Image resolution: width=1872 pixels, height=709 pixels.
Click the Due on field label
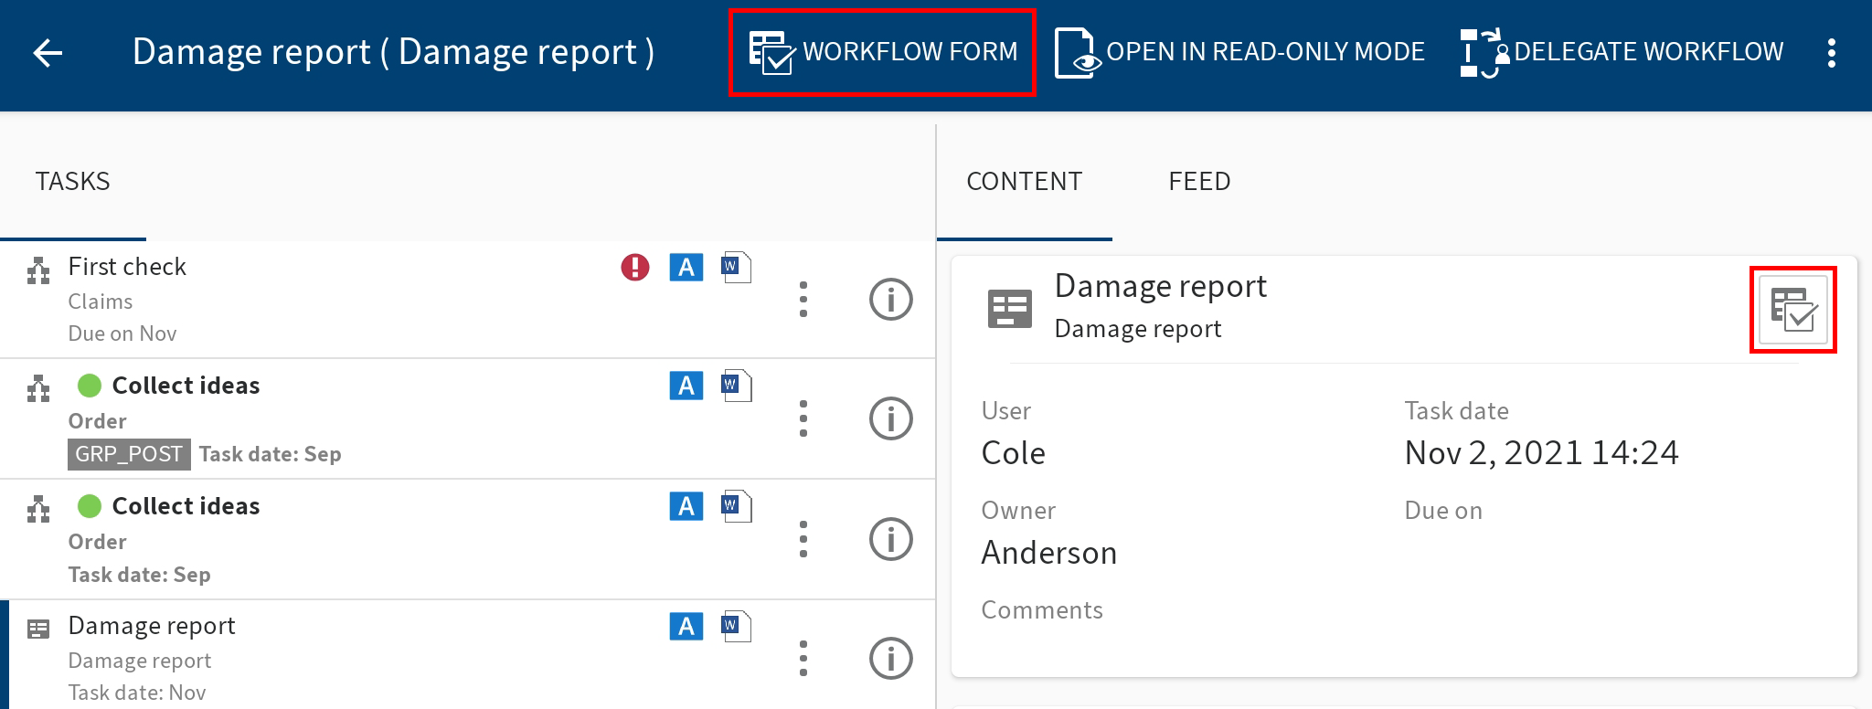[1443, 510]
